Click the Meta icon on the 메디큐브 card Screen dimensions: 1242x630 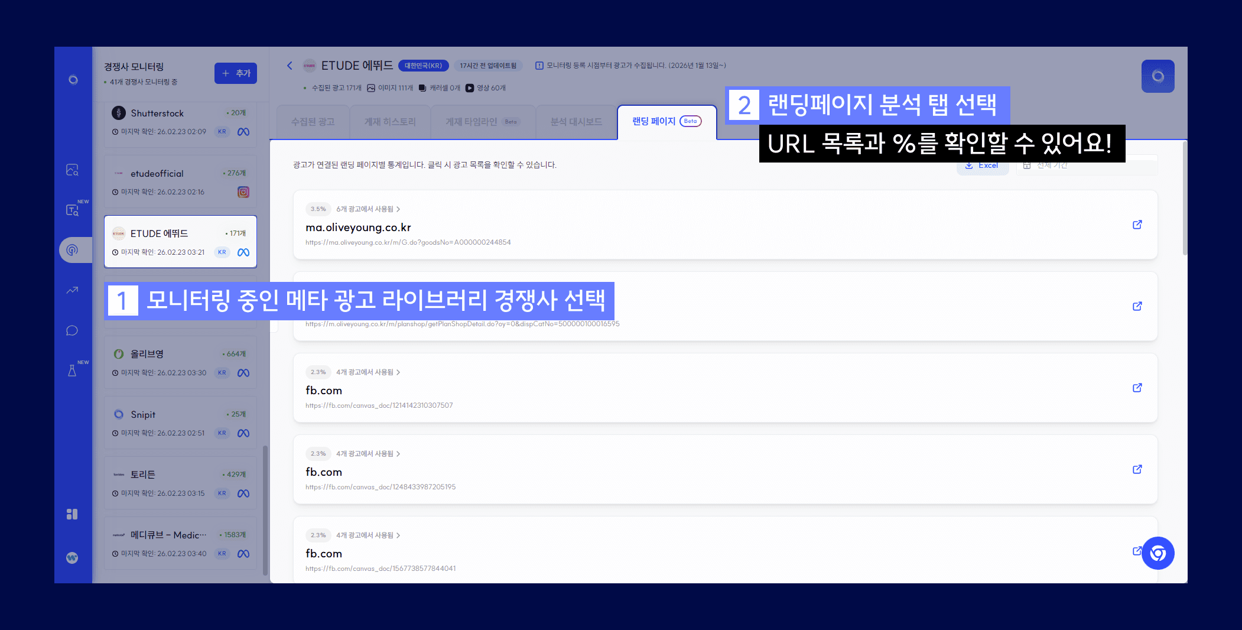[x=243, y=554]
